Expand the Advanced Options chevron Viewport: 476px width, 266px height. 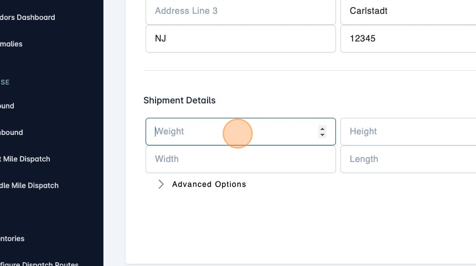tap(161, 184)
